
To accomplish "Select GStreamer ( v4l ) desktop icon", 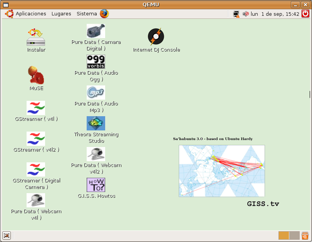I will (36, 108).
